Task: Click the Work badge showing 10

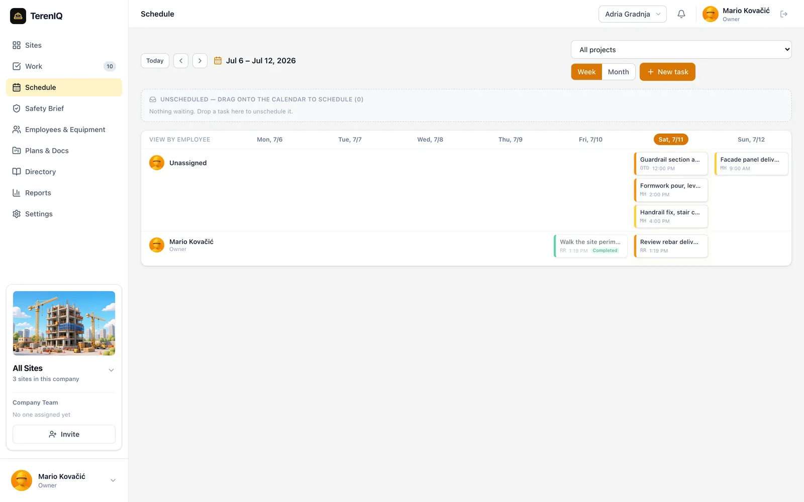Action: coord(110,66)
